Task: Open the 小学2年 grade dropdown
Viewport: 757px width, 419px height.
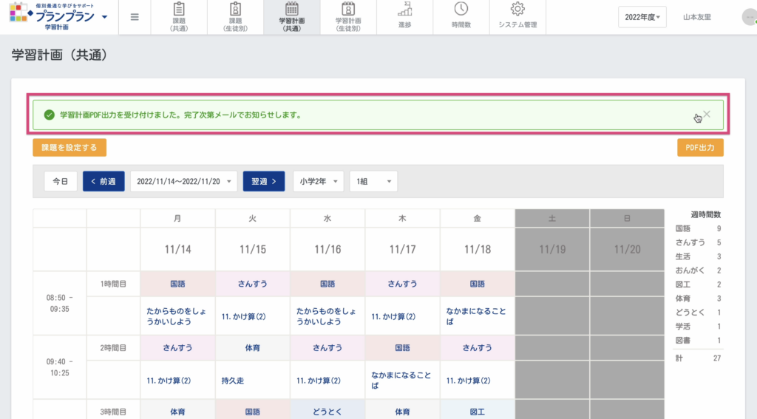Action: coord(319,181)
